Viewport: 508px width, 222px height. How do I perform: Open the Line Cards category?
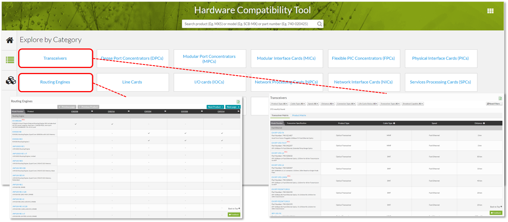(132, 82)
